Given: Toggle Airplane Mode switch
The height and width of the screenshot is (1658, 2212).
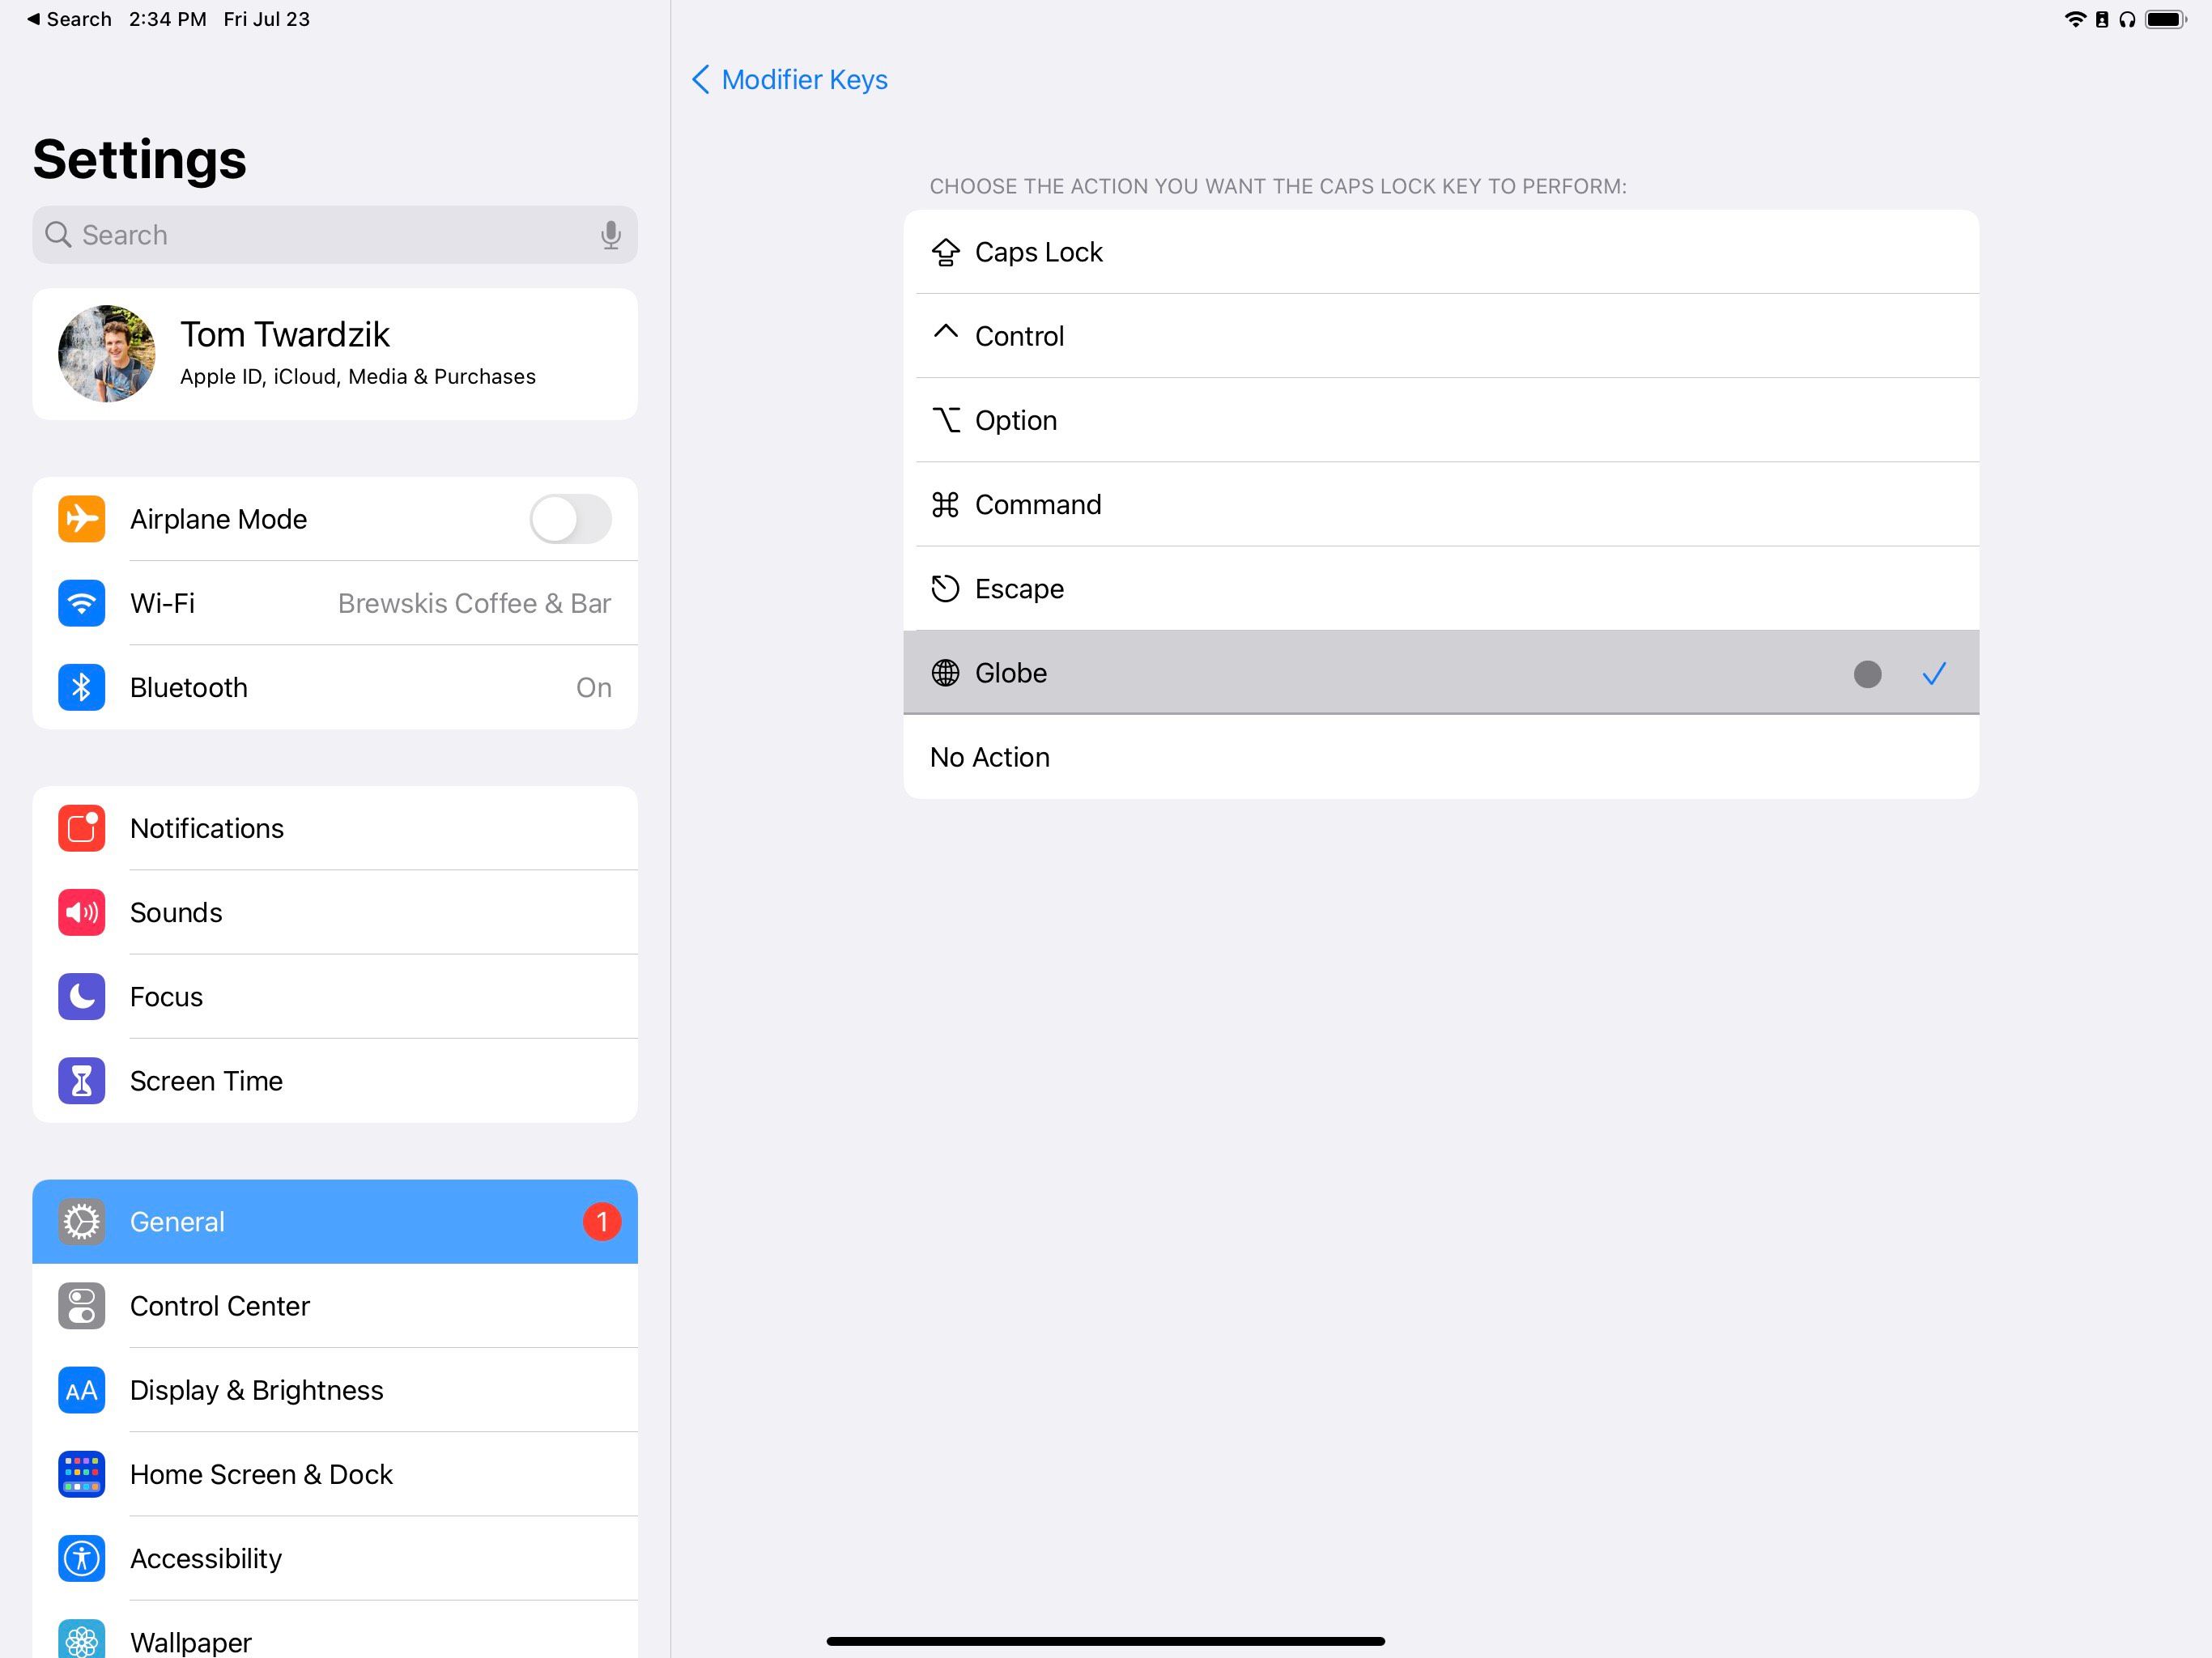Looking at the screenshot, I should pyautogui.click(x=575, y=519).
